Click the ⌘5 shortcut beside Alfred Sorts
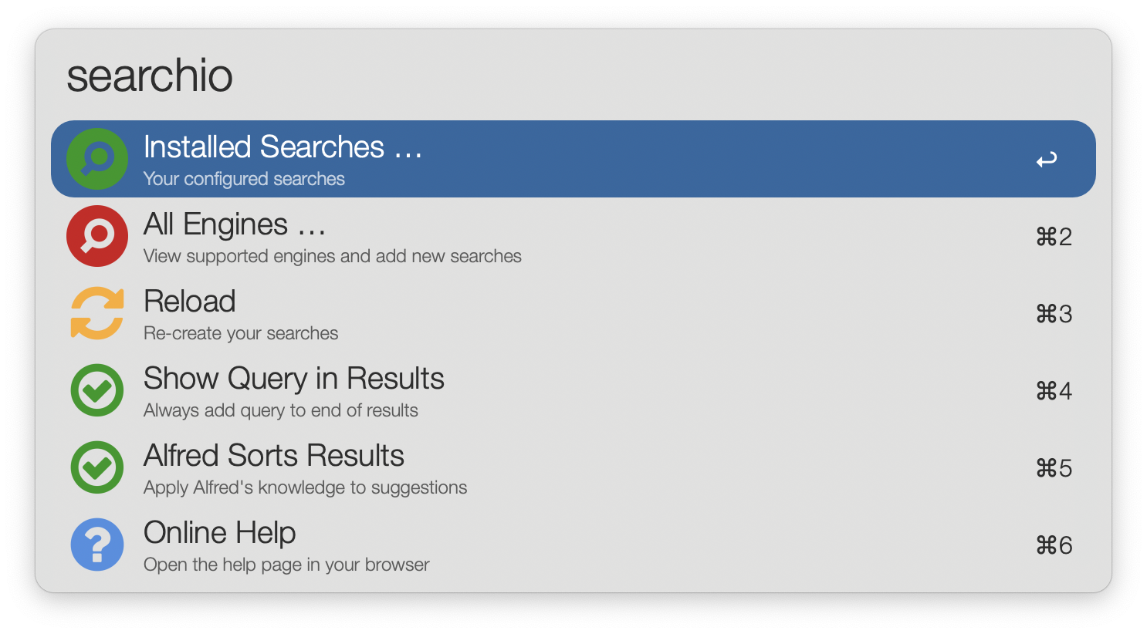1147x634 pixels. (x=1054, y=468)
